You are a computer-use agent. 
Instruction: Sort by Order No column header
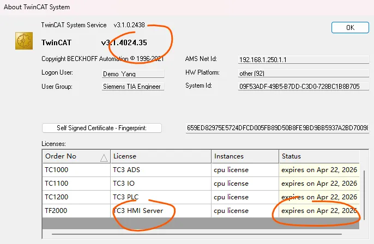point(76,156)
